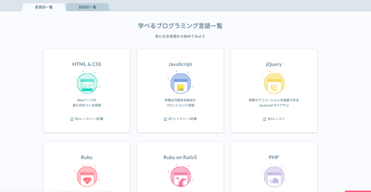The image size is (371, 192).
Task: Click the 学べるプログラミング言語一覧 heading
Action: [x=180, y=26]
